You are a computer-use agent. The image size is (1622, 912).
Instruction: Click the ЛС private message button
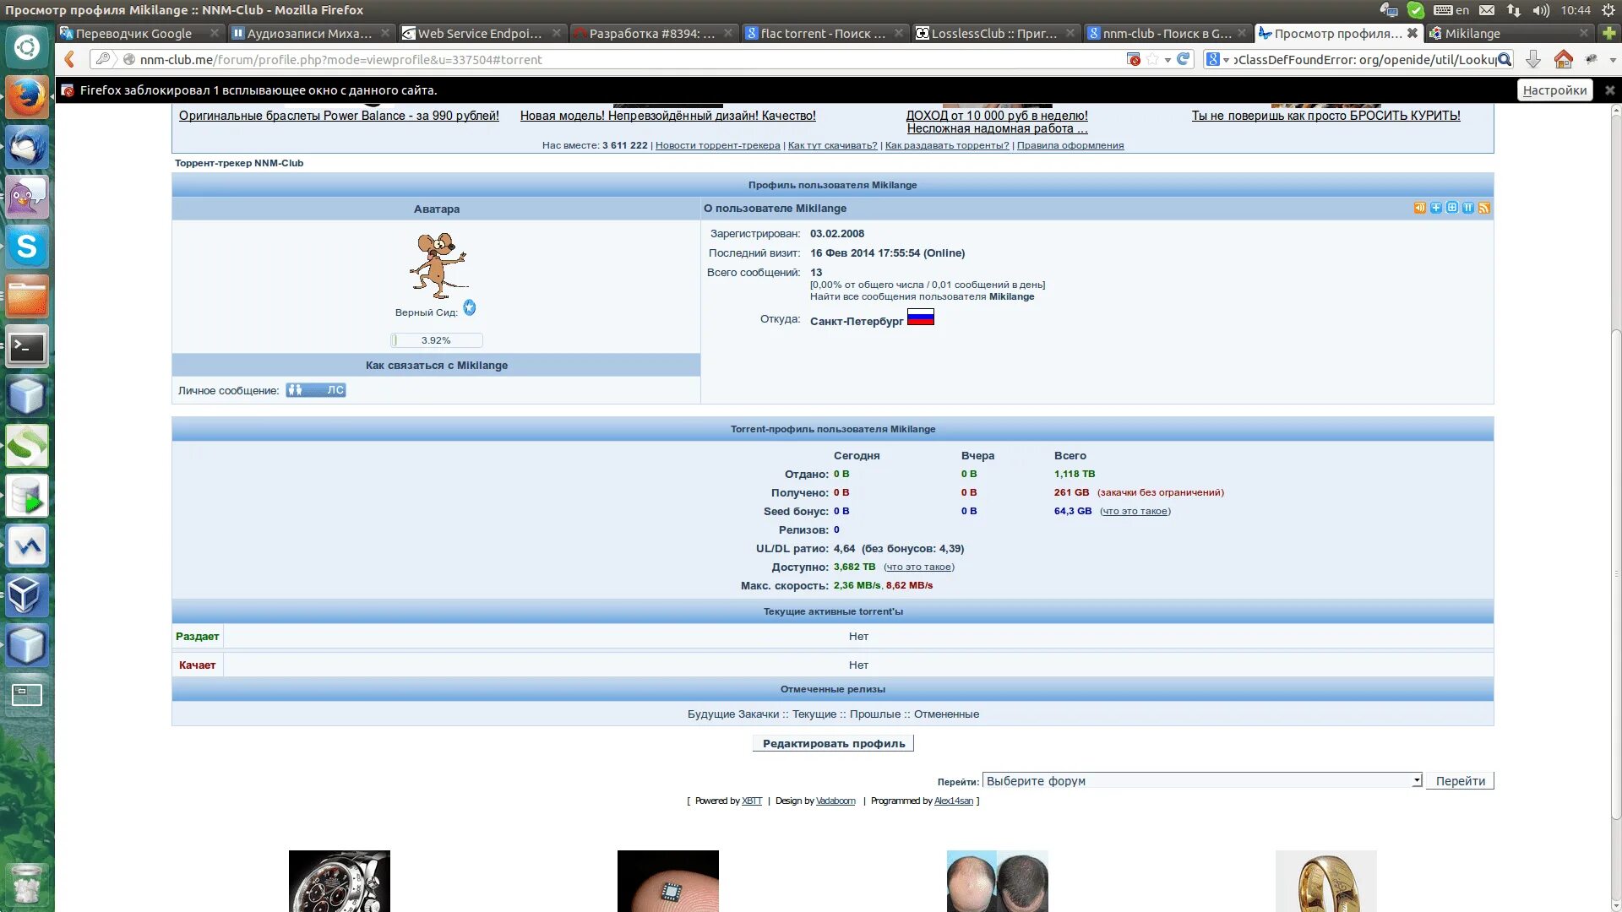coord(316,390)
